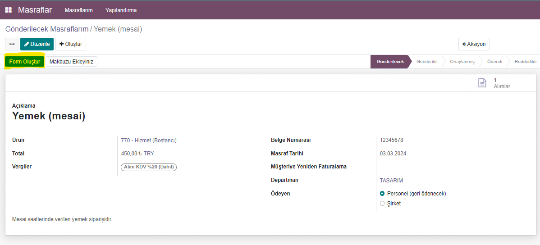Select the Gönderildi status stage
540x245 pixels.
coord(427,62)
